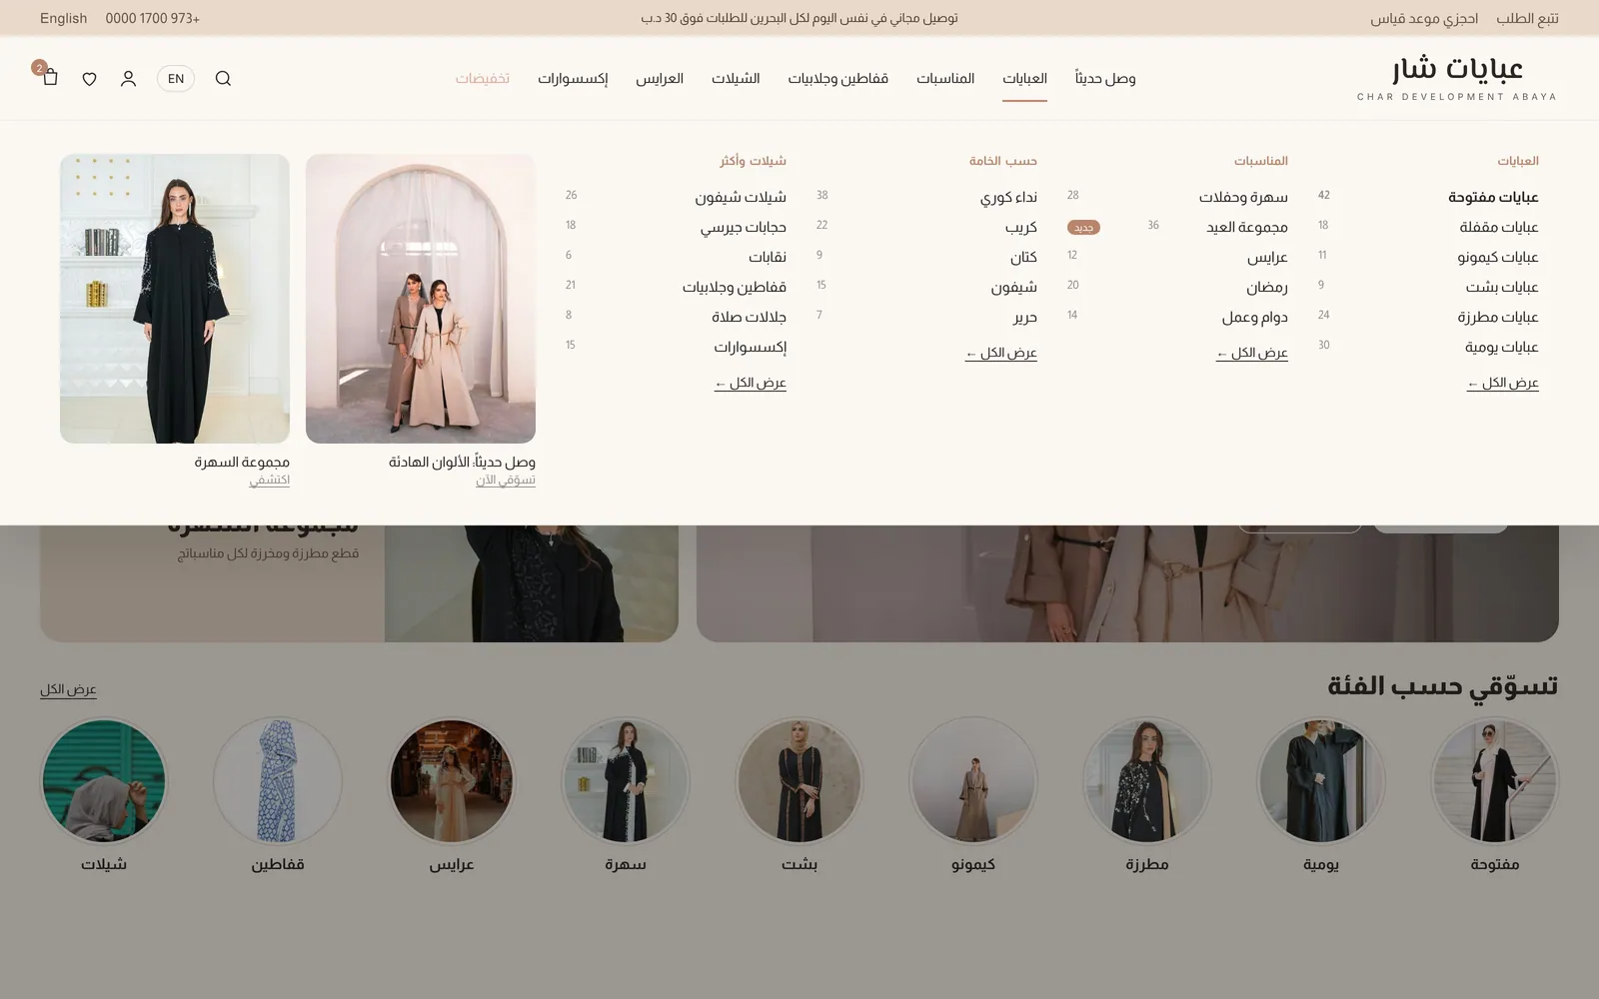Open the user account icon
The height and width of the screenshot is (999, 1599).
128,79
